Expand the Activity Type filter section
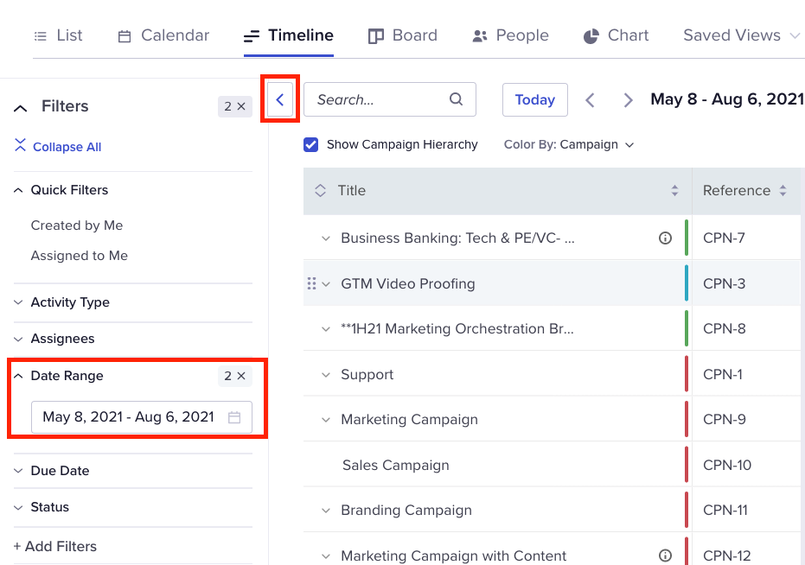This screenshot has height=565, width=805. (x=133, y=302)
